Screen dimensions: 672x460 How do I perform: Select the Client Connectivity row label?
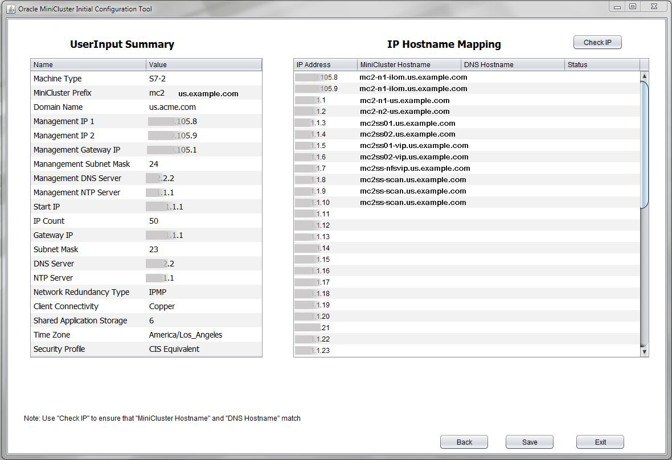tap(66, 306)
